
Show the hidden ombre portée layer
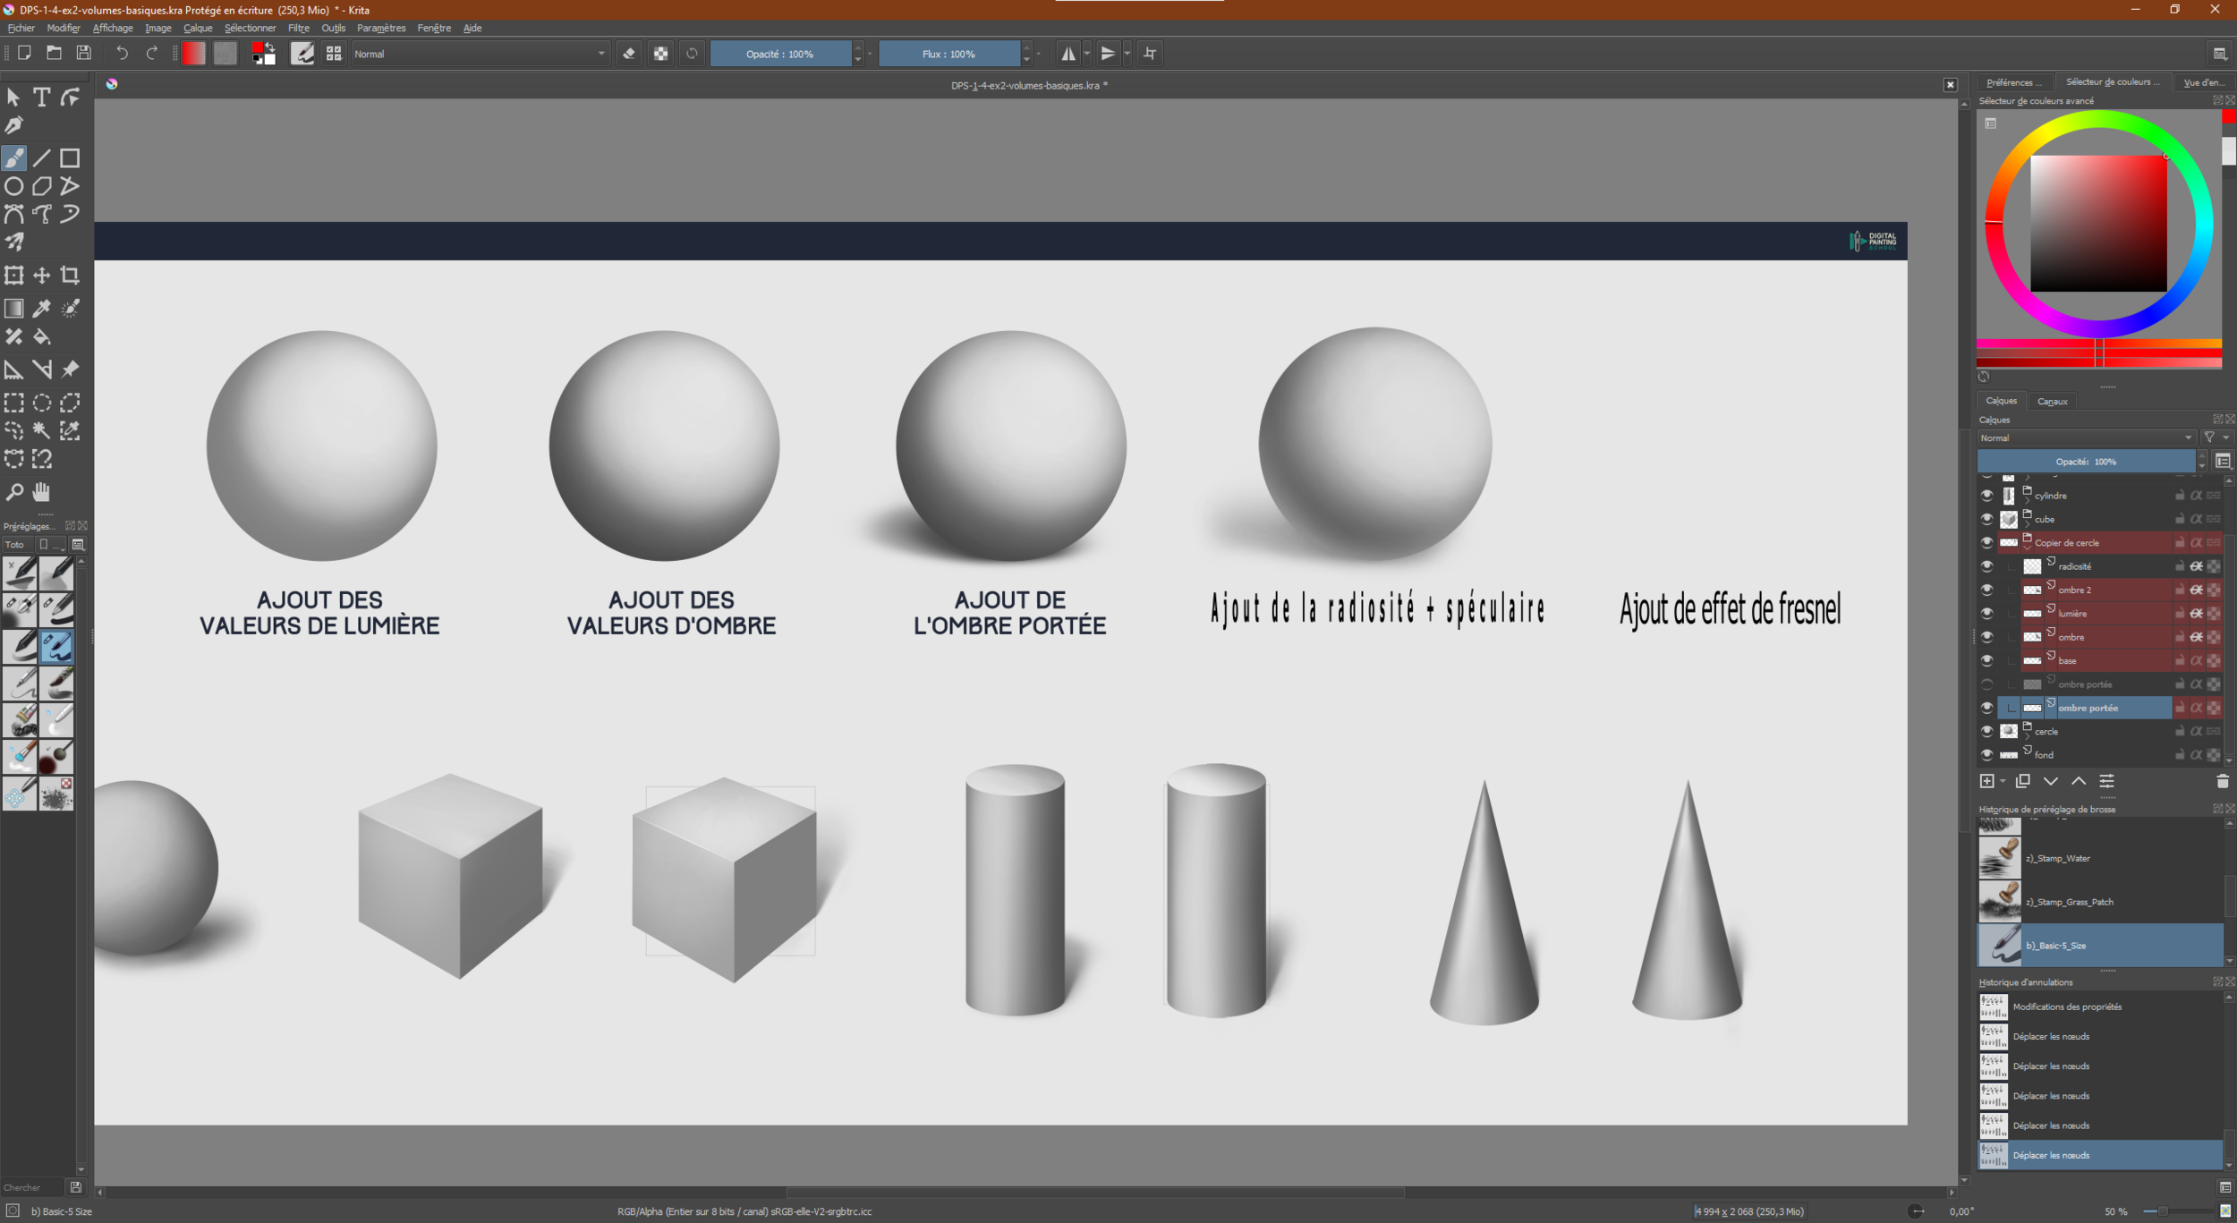[1986, 684]
